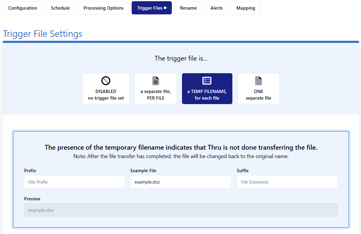Viewport: 361px width, 234px height.
Task: Switch to the Mapping tab
Action: (x=246, y=8)
